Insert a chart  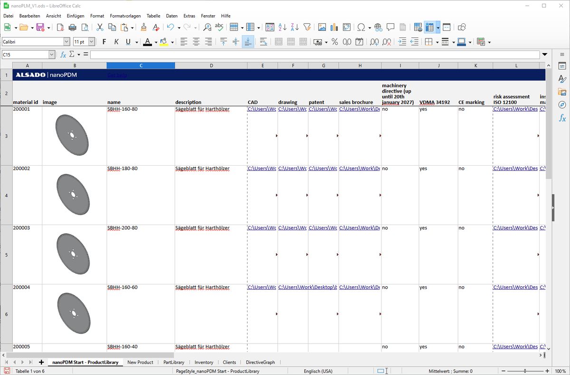[x=334, y=28]
